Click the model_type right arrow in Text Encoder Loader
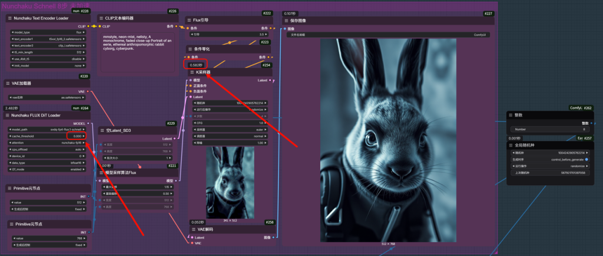 (87, 32)
